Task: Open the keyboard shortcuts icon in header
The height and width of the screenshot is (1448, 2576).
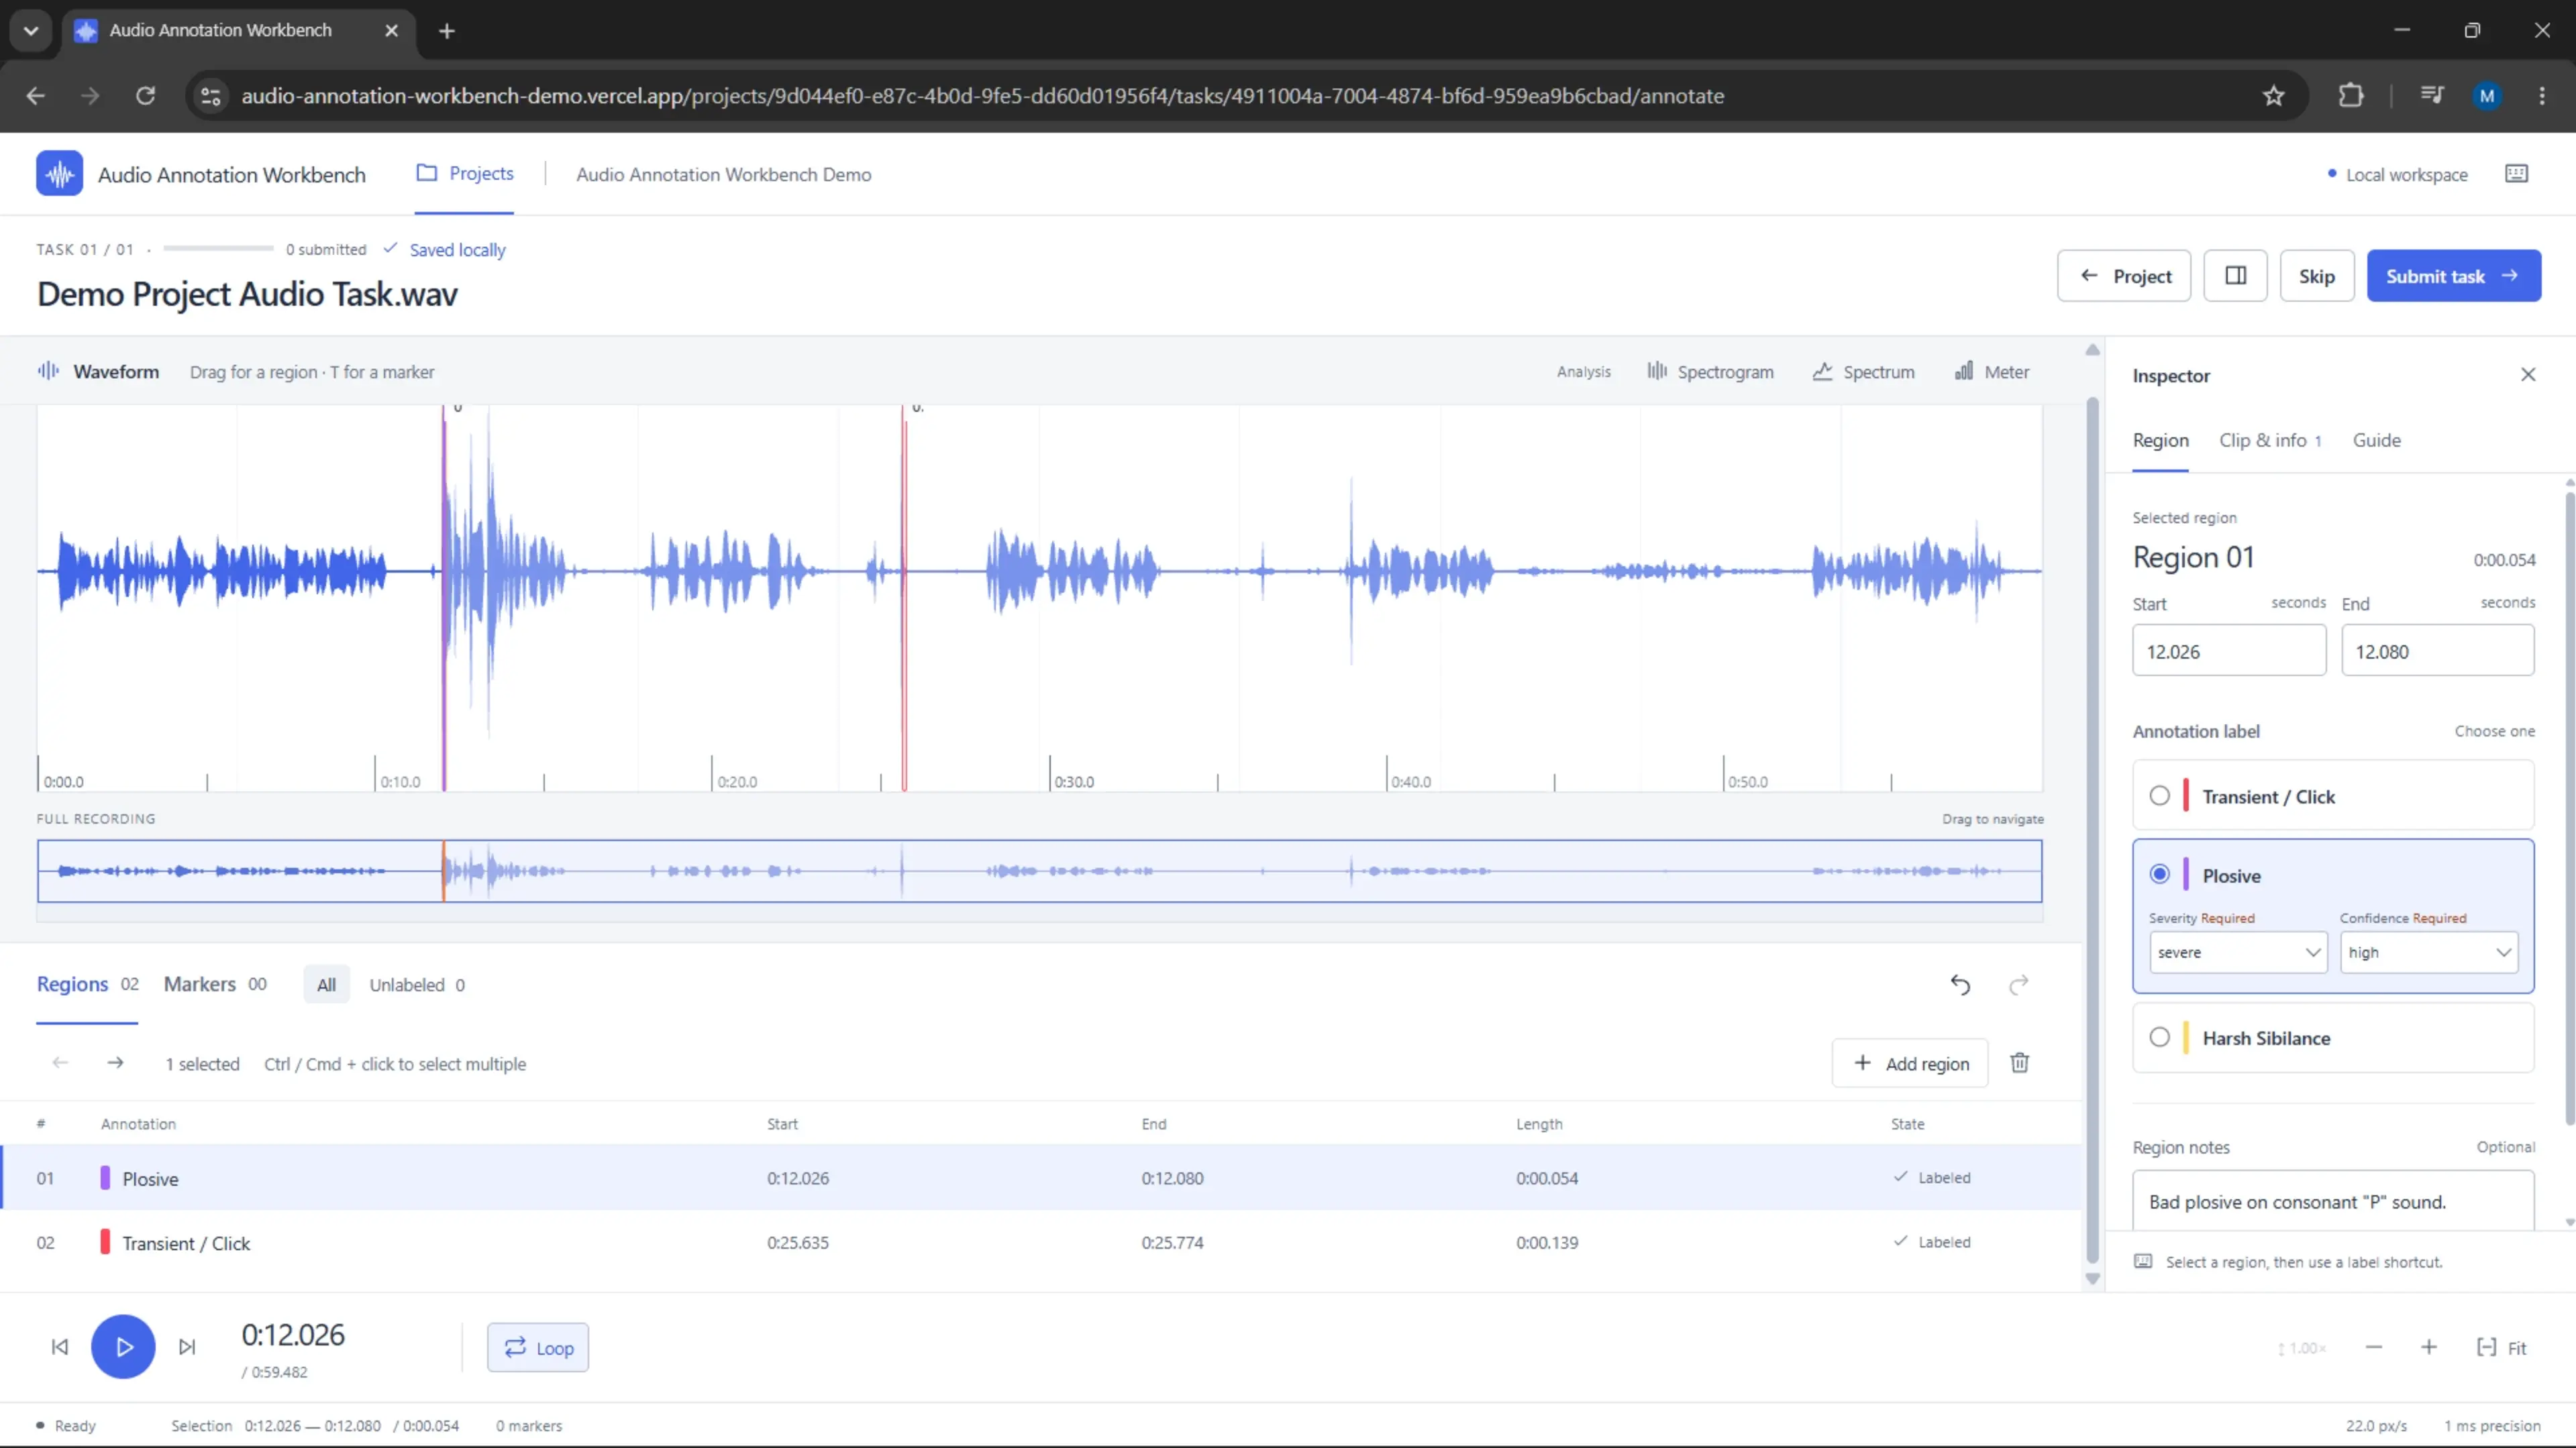Action: (x=2516, y=174)
